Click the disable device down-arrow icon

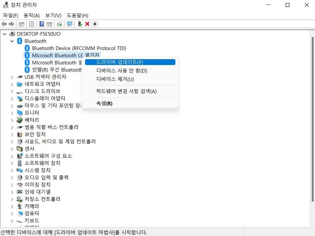(x=95, y=24)
